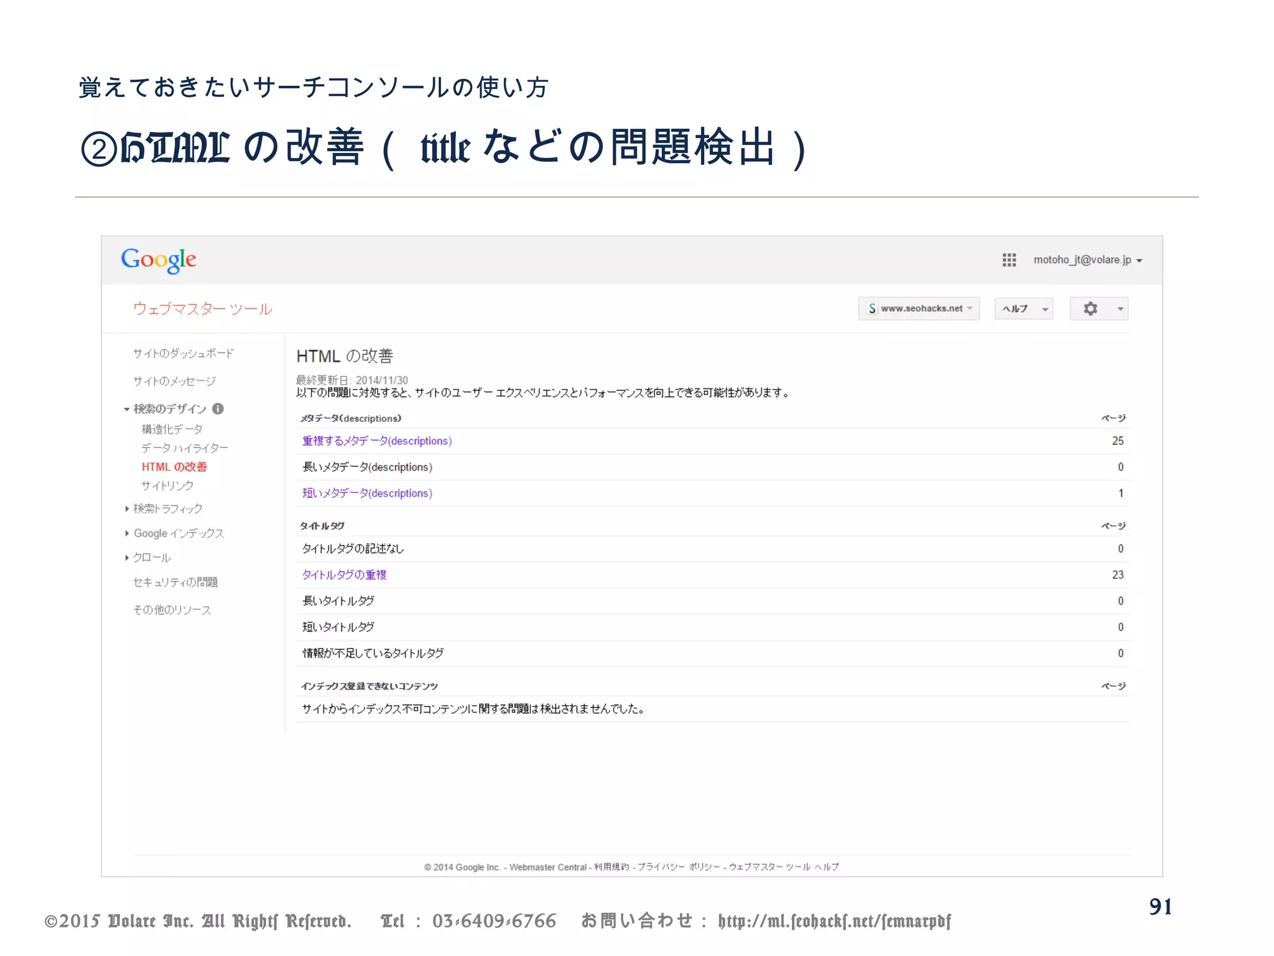Open セキュリティの問題 in sidebar
This screenshot has width=1274, height=956.
point(175,582)
